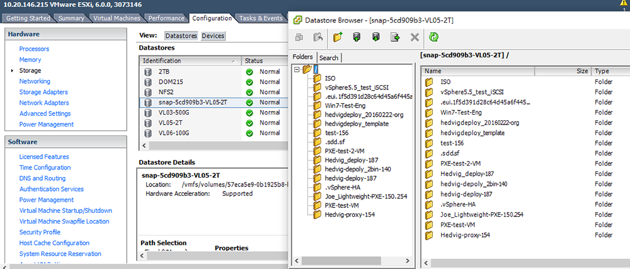
Task: Select hedvig-depoly_2bin-140 in the Folders tree
Action: [x=358, y=169]
